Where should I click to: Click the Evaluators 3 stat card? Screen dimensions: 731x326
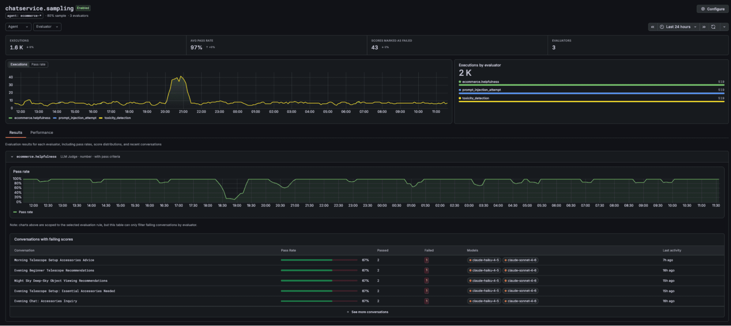pos(638,45)
